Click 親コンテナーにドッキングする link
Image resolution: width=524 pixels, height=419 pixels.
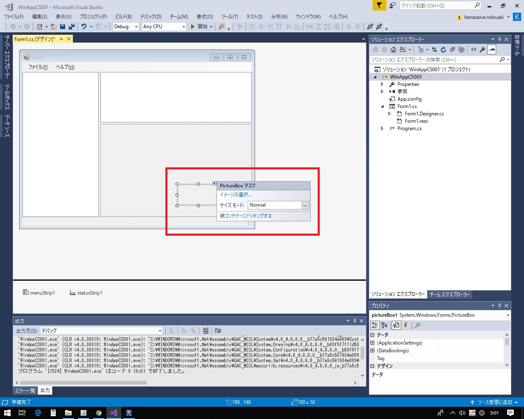tap(246, 216)
